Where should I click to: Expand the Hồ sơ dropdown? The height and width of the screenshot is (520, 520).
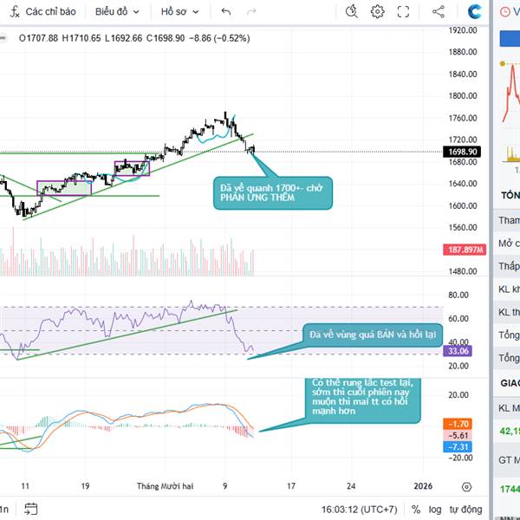pos(180,12)
